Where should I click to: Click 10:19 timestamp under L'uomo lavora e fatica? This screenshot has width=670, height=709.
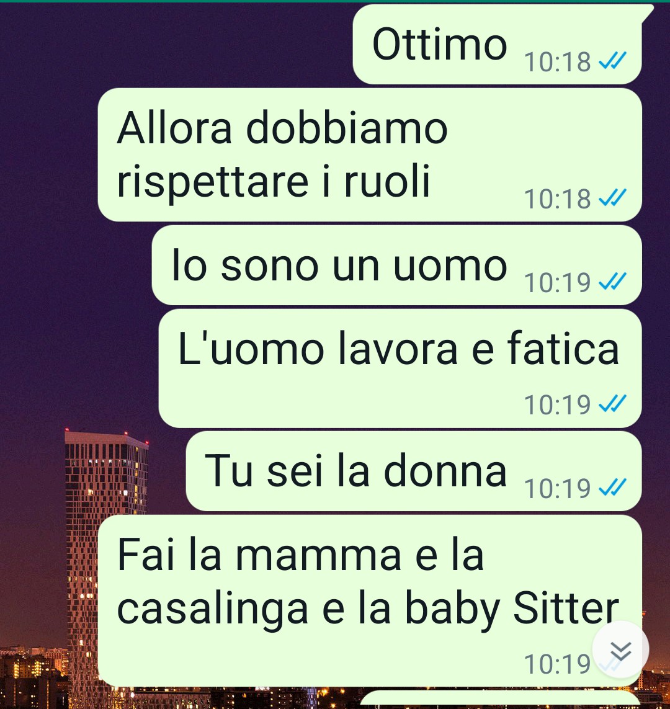[558, 404]
